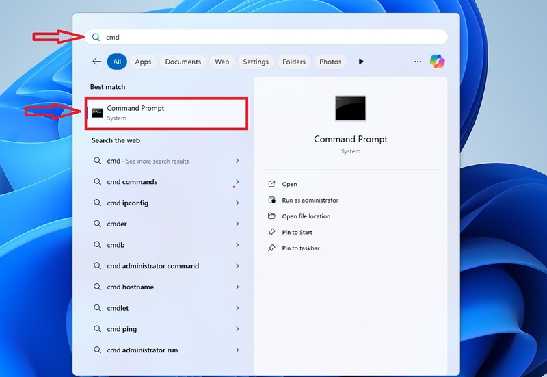
Task: Click search icon beside cmdb
Action: [97, 245]
